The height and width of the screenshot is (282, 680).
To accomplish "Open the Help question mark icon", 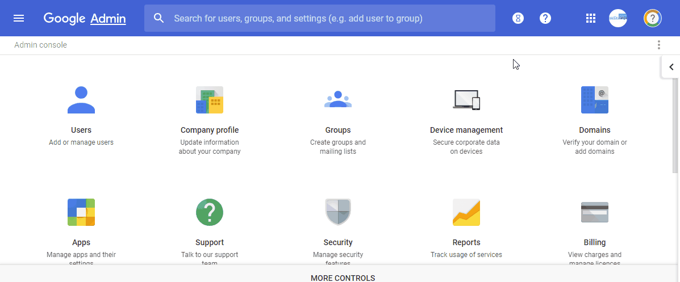I will coord(545,18).
